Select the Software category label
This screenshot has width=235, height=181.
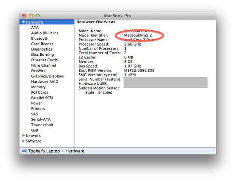tap(33, 141)
